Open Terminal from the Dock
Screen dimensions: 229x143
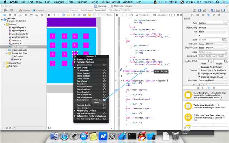132,136
